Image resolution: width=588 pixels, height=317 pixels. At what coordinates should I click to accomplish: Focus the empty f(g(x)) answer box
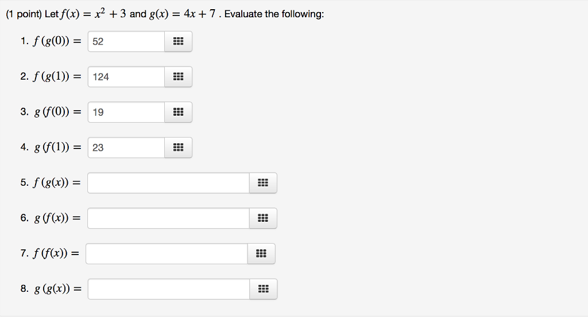[x=168, y=183]
